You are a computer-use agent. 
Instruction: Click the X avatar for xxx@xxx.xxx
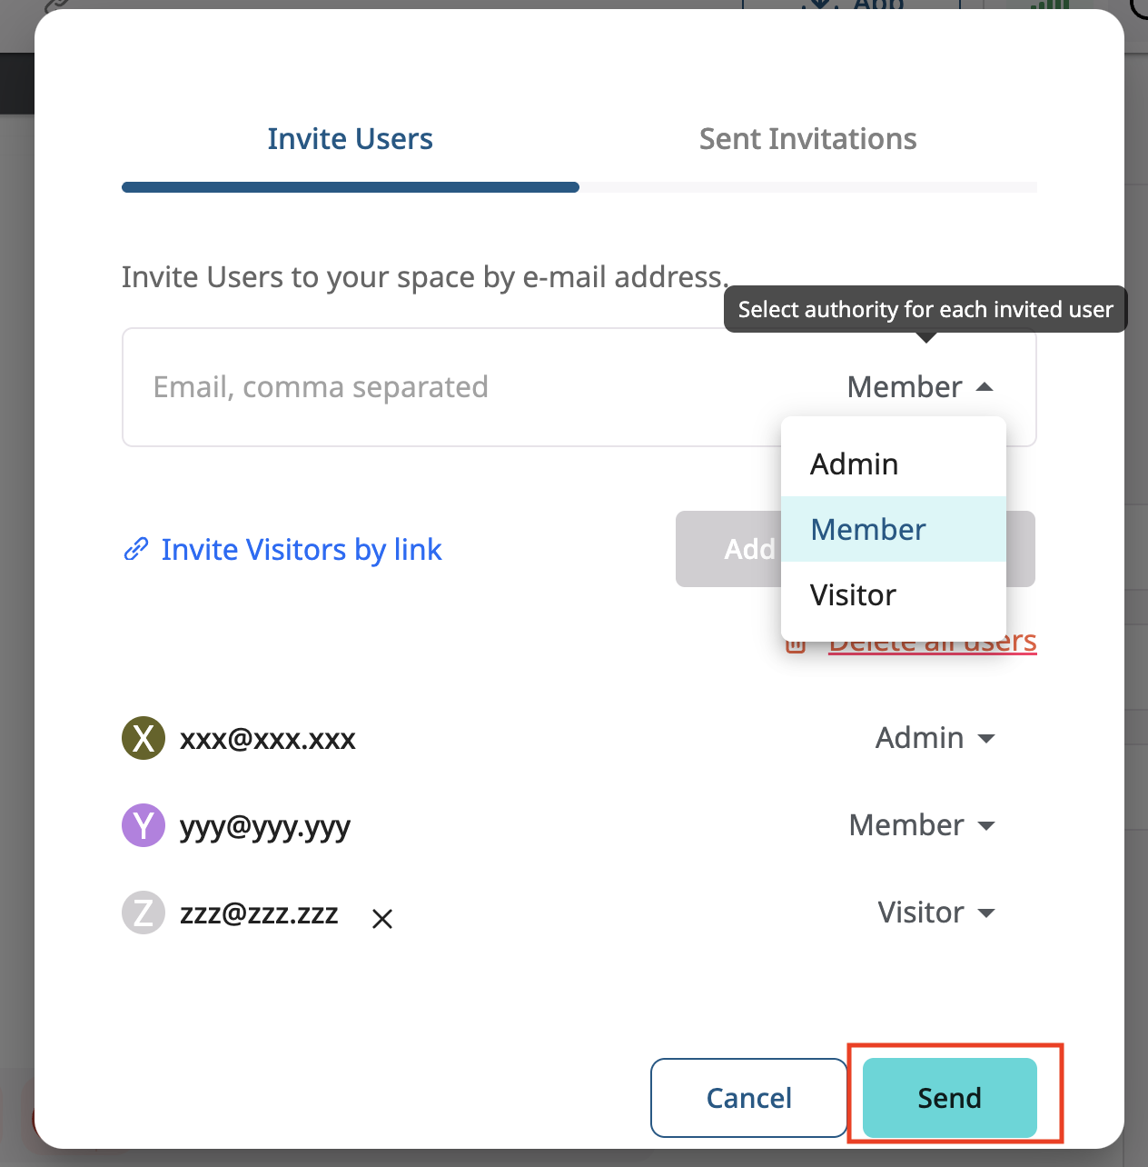tap(143, 738)
